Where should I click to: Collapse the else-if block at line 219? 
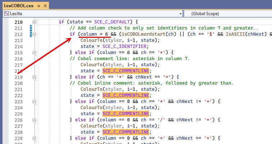[x=34, y=77]
